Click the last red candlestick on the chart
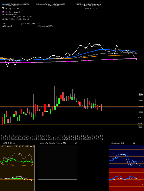The height and width of the screenshot is (191, 144). [103, 110]
